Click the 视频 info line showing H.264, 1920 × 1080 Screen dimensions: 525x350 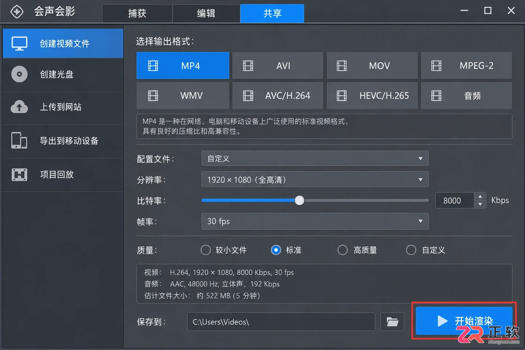pyautogui.click(x=219, y=272)
